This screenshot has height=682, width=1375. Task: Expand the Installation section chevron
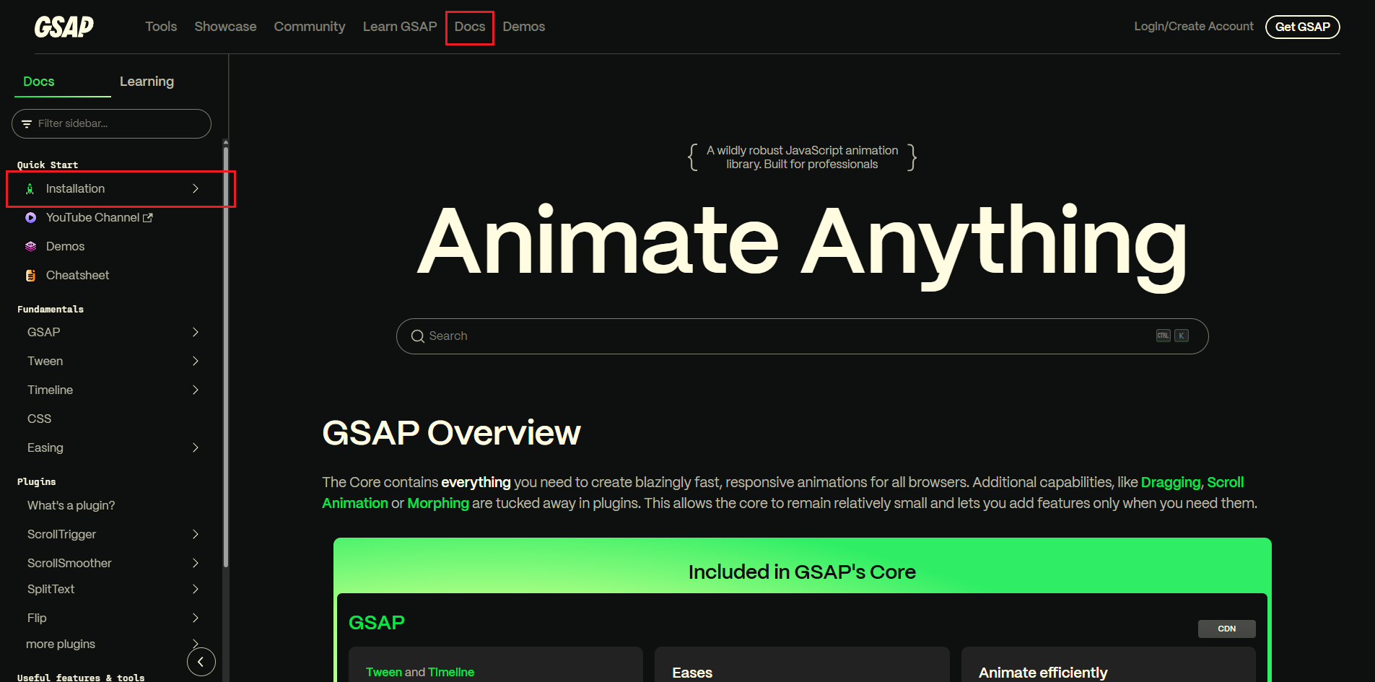pyautogui.click(x=196, y=189)
